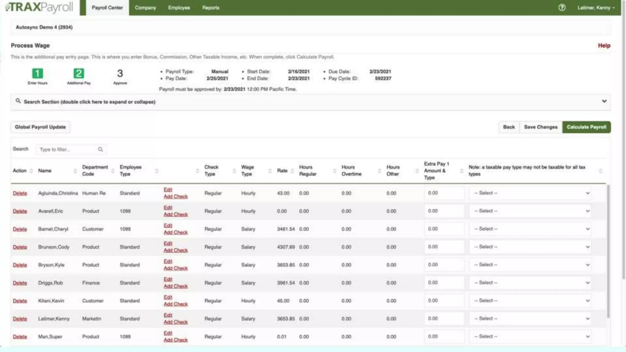Click the magnifier icon in filter box
The image size is (626, 352).
100,149
